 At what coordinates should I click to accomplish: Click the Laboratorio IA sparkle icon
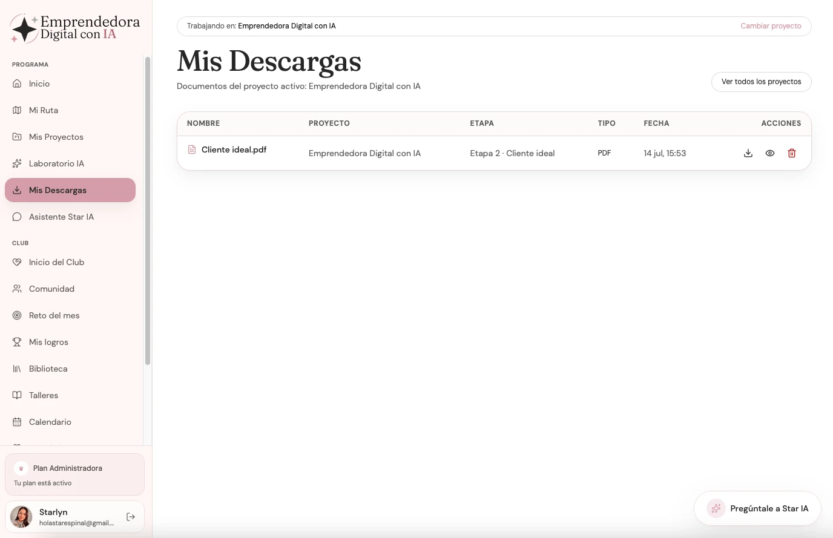click(17, 163)
